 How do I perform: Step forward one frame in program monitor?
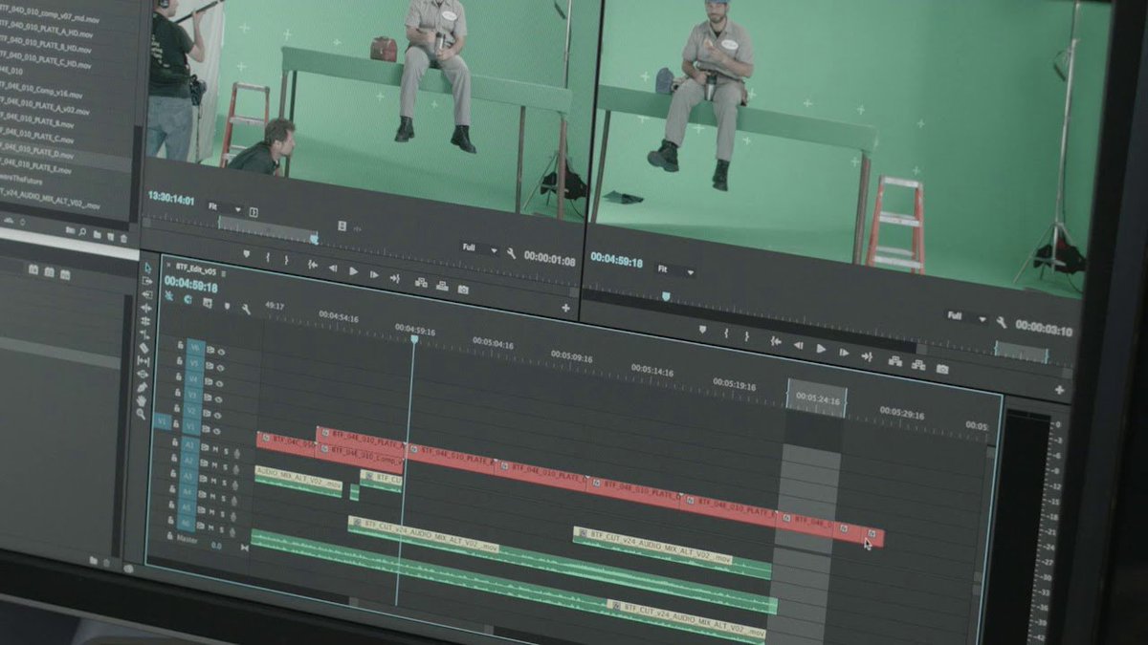(844, 352)
